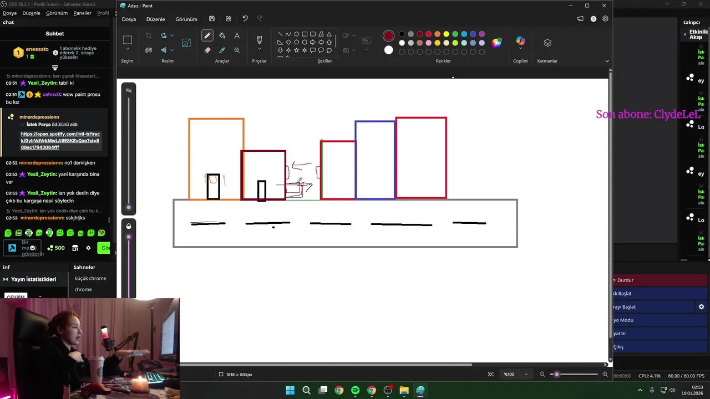This screenshot has width=710, height=399.
Task: Open the Spotify track link in chat
Action: coord(60,141)
